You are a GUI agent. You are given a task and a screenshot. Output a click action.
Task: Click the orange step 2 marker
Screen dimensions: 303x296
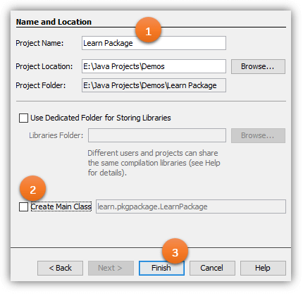[33, 190]
